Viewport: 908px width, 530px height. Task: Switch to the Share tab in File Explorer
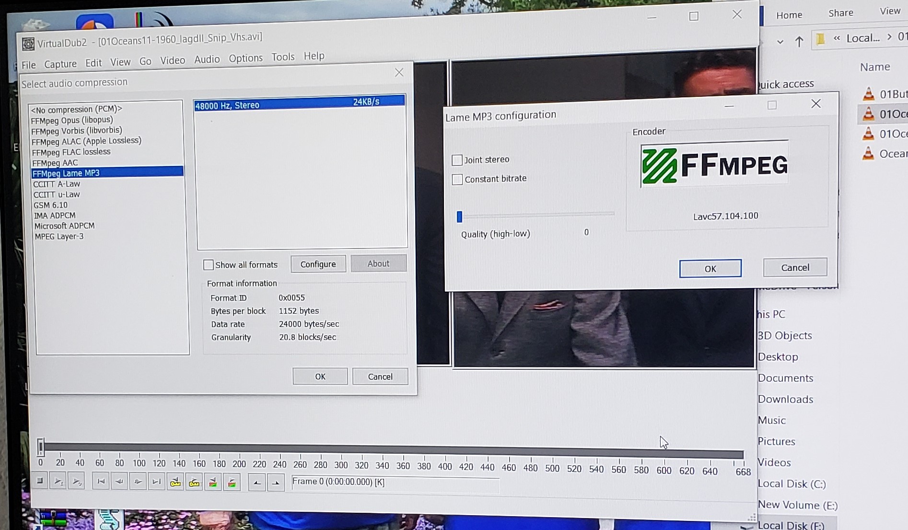tap(841, 13)
